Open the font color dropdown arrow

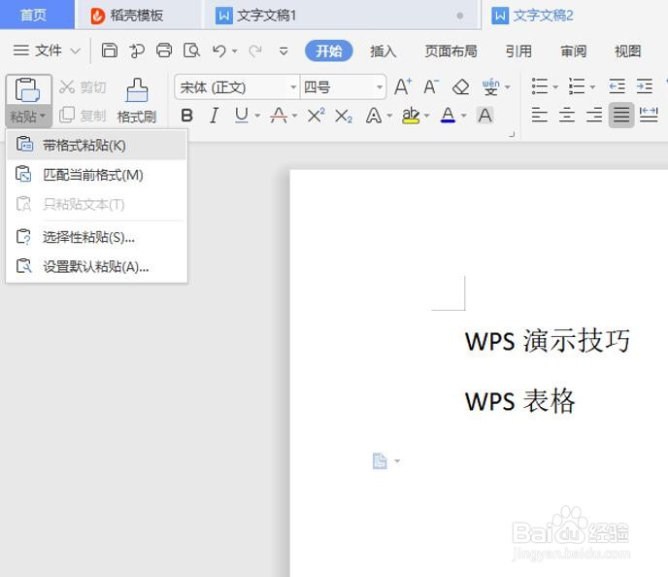463,116
